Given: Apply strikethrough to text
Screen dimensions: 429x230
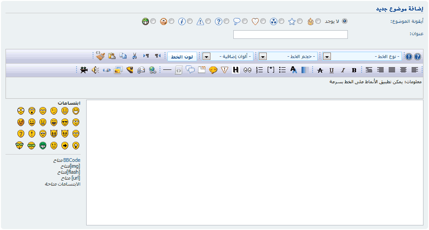Looking at the screenshot, I should click(320, 70).
